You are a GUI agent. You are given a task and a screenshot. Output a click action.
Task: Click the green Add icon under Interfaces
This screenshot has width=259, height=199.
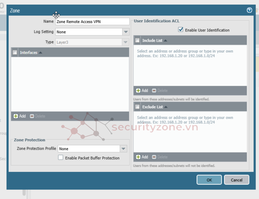click(16, 116)
